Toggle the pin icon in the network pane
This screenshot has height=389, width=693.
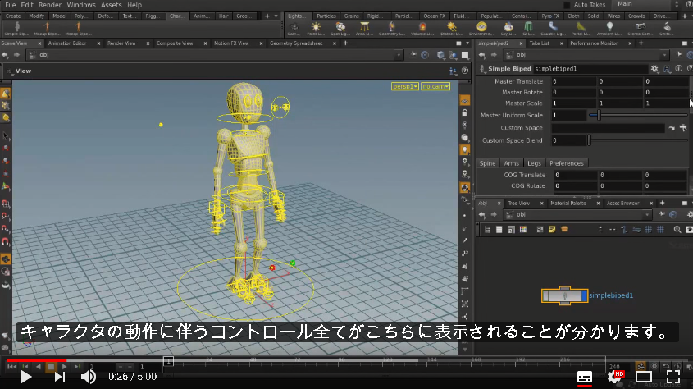tap(662, 214)
